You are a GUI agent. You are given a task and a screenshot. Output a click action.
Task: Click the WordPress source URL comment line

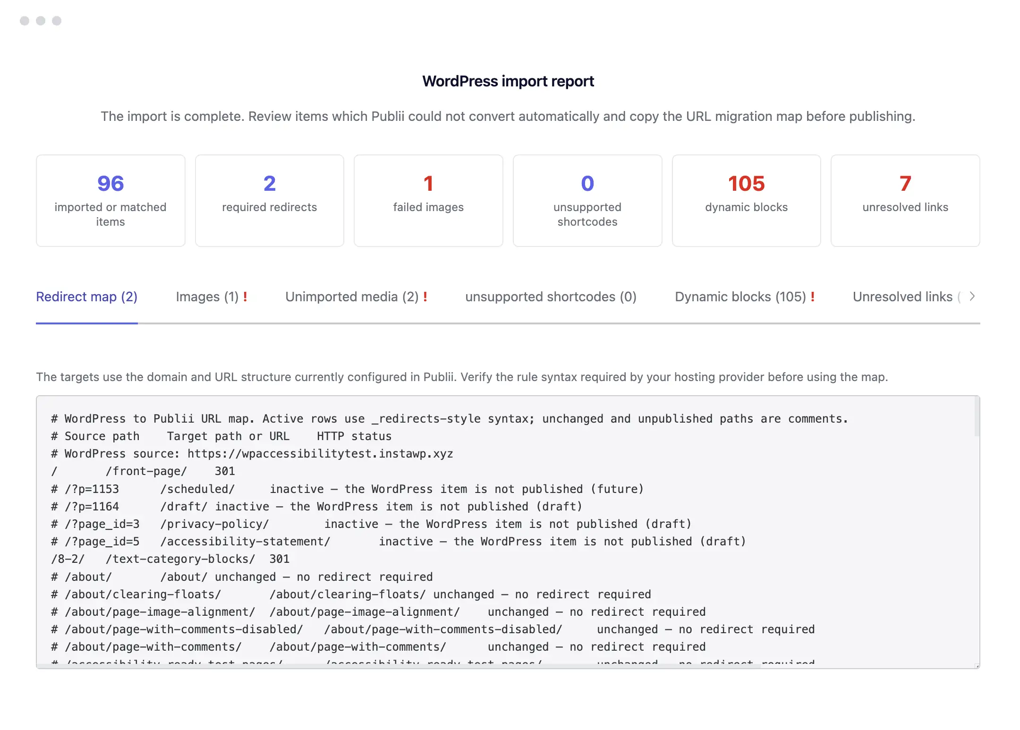click(x=252, y=454)
